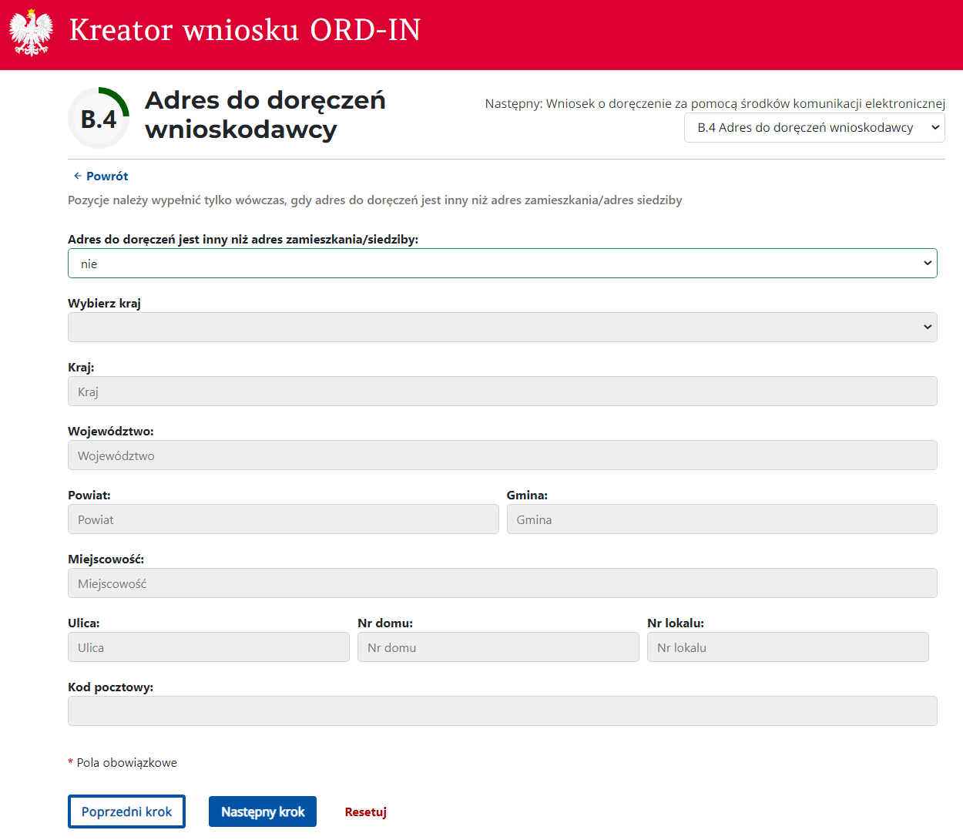963x840 pixels.
Task: Reset the form with Resetuj
Action: 365,812
